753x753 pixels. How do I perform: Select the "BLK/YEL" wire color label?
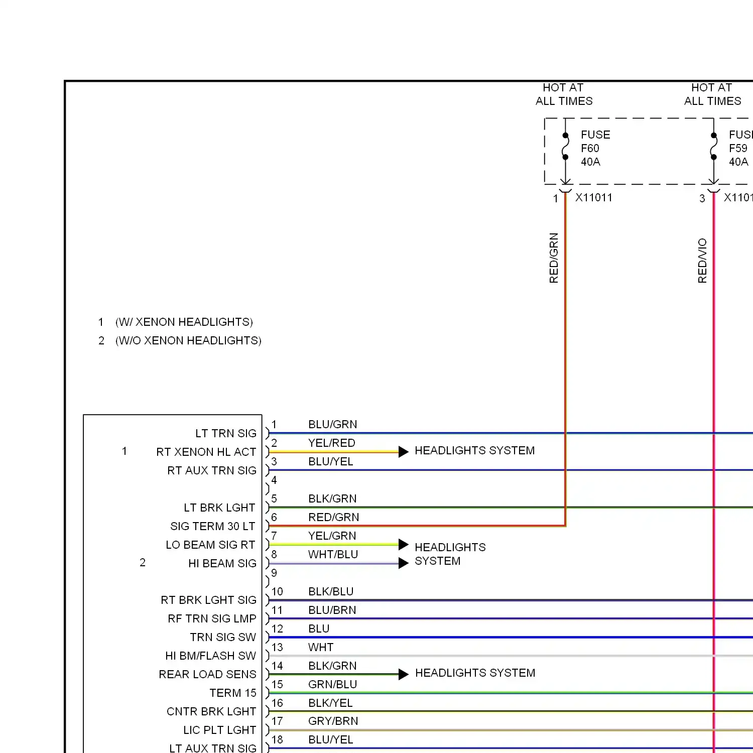point(330,703)
